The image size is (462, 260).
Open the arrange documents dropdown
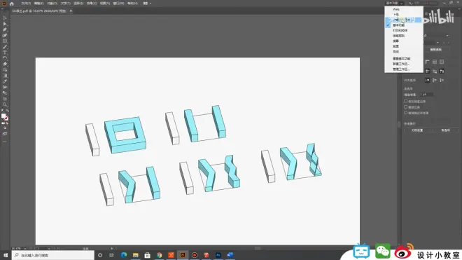pyautogui.click(x=147, y=4)
